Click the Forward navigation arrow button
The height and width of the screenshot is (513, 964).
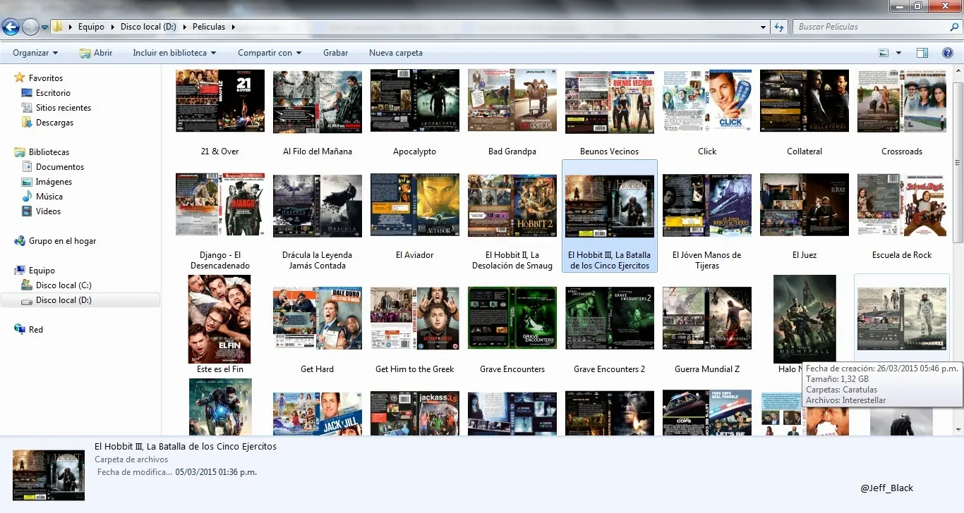30,27
